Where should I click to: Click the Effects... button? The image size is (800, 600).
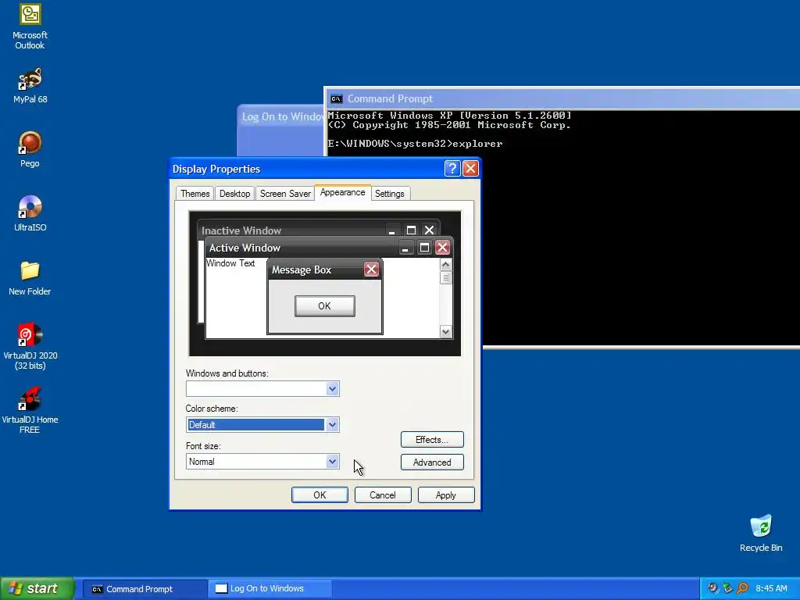click(x=432, y=439)
